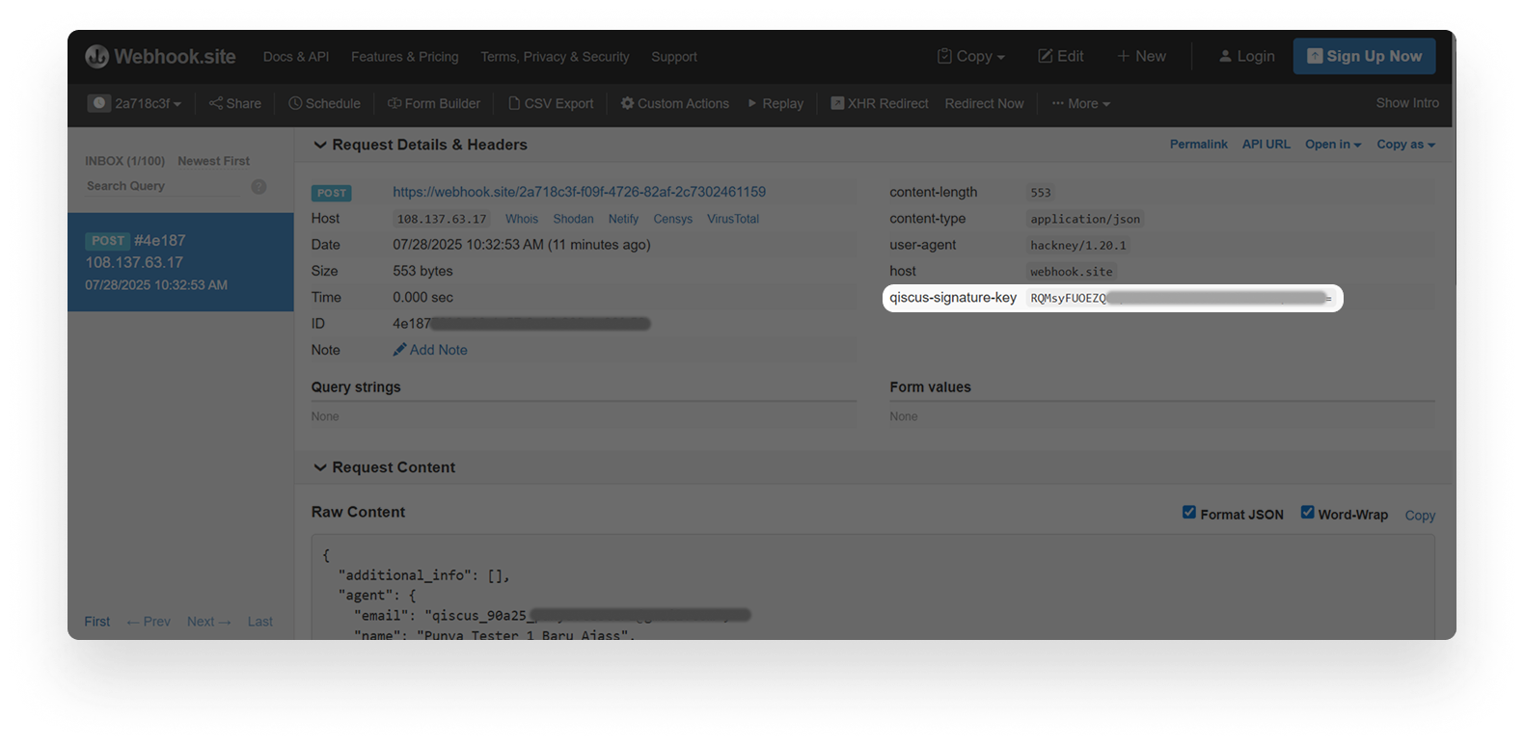Click the Login link
1524x745 pixels.
click(x=1246, y=57)
